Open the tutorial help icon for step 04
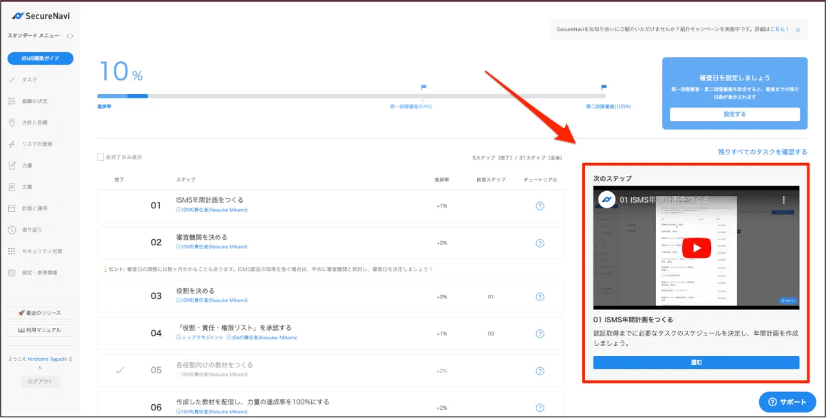 540,333
